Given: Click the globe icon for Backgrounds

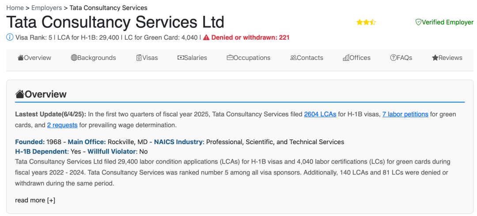Looking at the screenshot, I should coord(74,58).
